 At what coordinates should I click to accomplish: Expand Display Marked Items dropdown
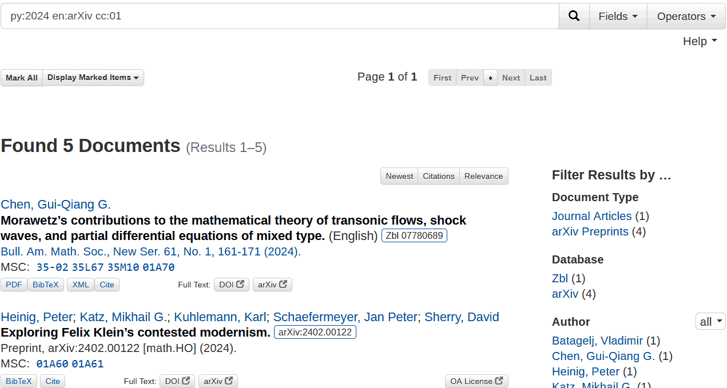tap(93, 78)
